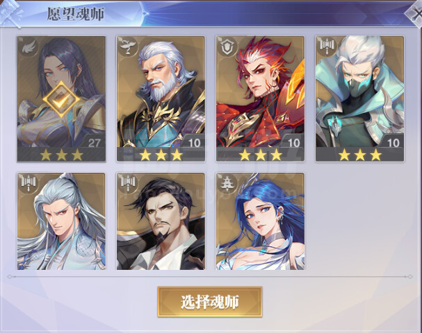The image size is (422, 333).
Task: Click the level 27 badge on first card
Action: [x=94, y=143]
